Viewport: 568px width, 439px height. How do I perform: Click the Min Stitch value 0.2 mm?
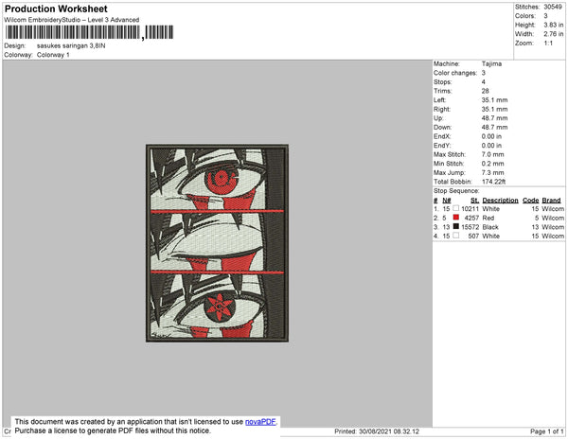click(x=492, y=164)
